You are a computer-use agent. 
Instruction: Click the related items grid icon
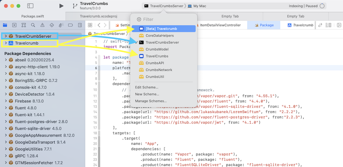point(90,25)
